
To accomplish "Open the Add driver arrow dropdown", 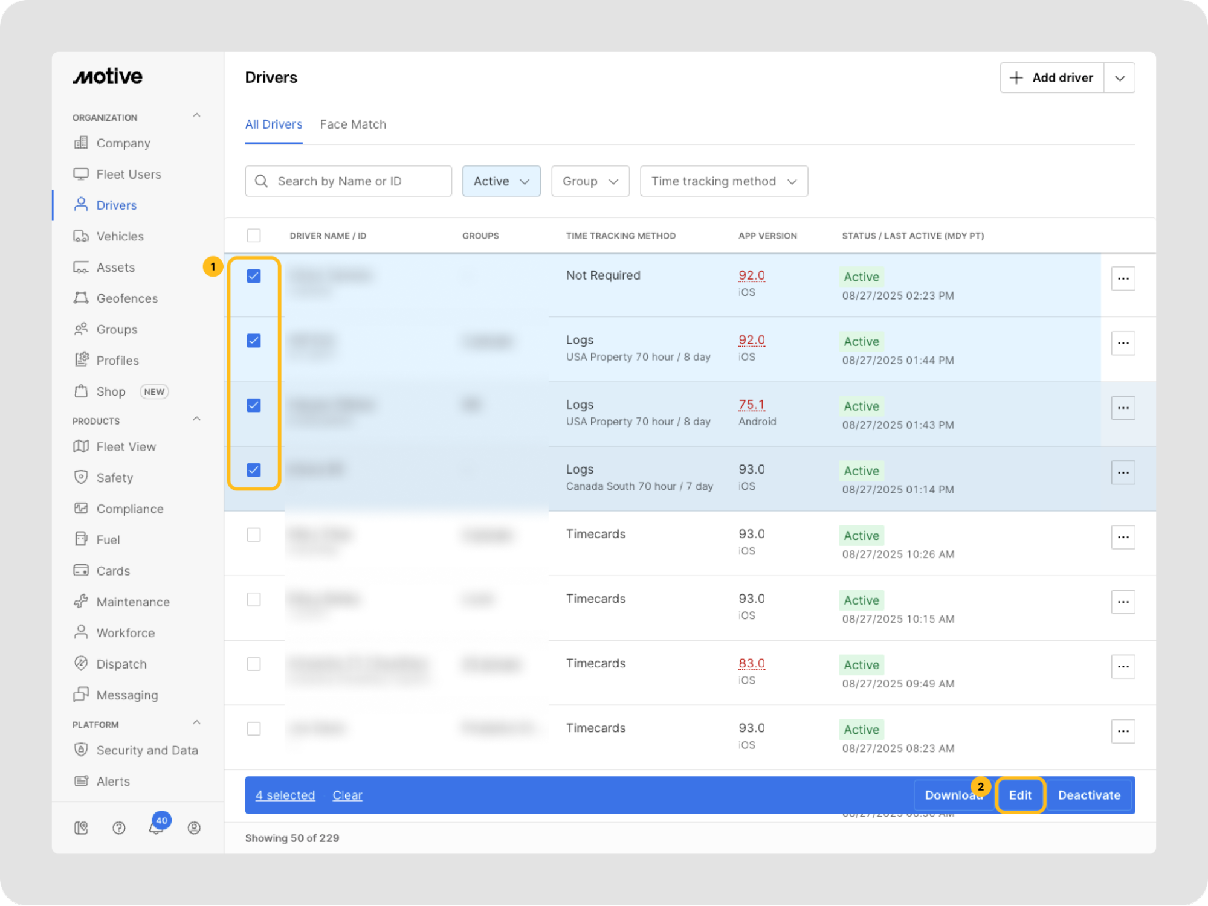I will 1119,78.
